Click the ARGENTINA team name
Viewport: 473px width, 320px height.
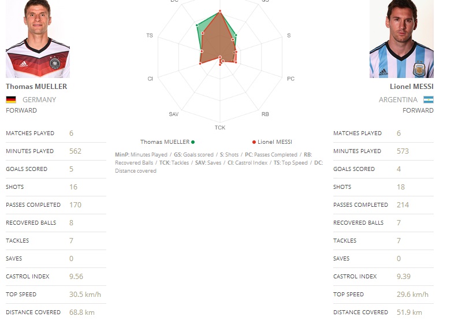(398, 99)
